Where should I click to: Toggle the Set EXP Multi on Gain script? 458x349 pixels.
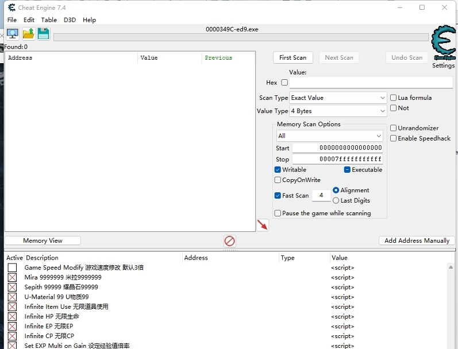[12, 346]
